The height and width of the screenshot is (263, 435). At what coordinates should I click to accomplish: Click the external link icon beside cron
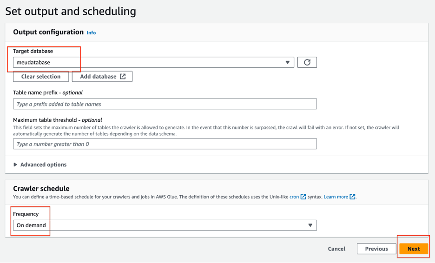coord(303,197)
